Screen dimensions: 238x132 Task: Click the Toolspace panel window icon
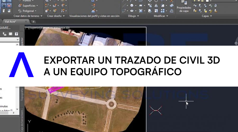(x=11, y=34)
